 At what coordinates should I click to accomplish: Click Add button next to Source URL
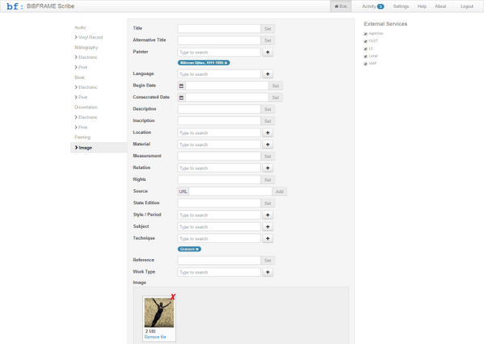[280, 191]
